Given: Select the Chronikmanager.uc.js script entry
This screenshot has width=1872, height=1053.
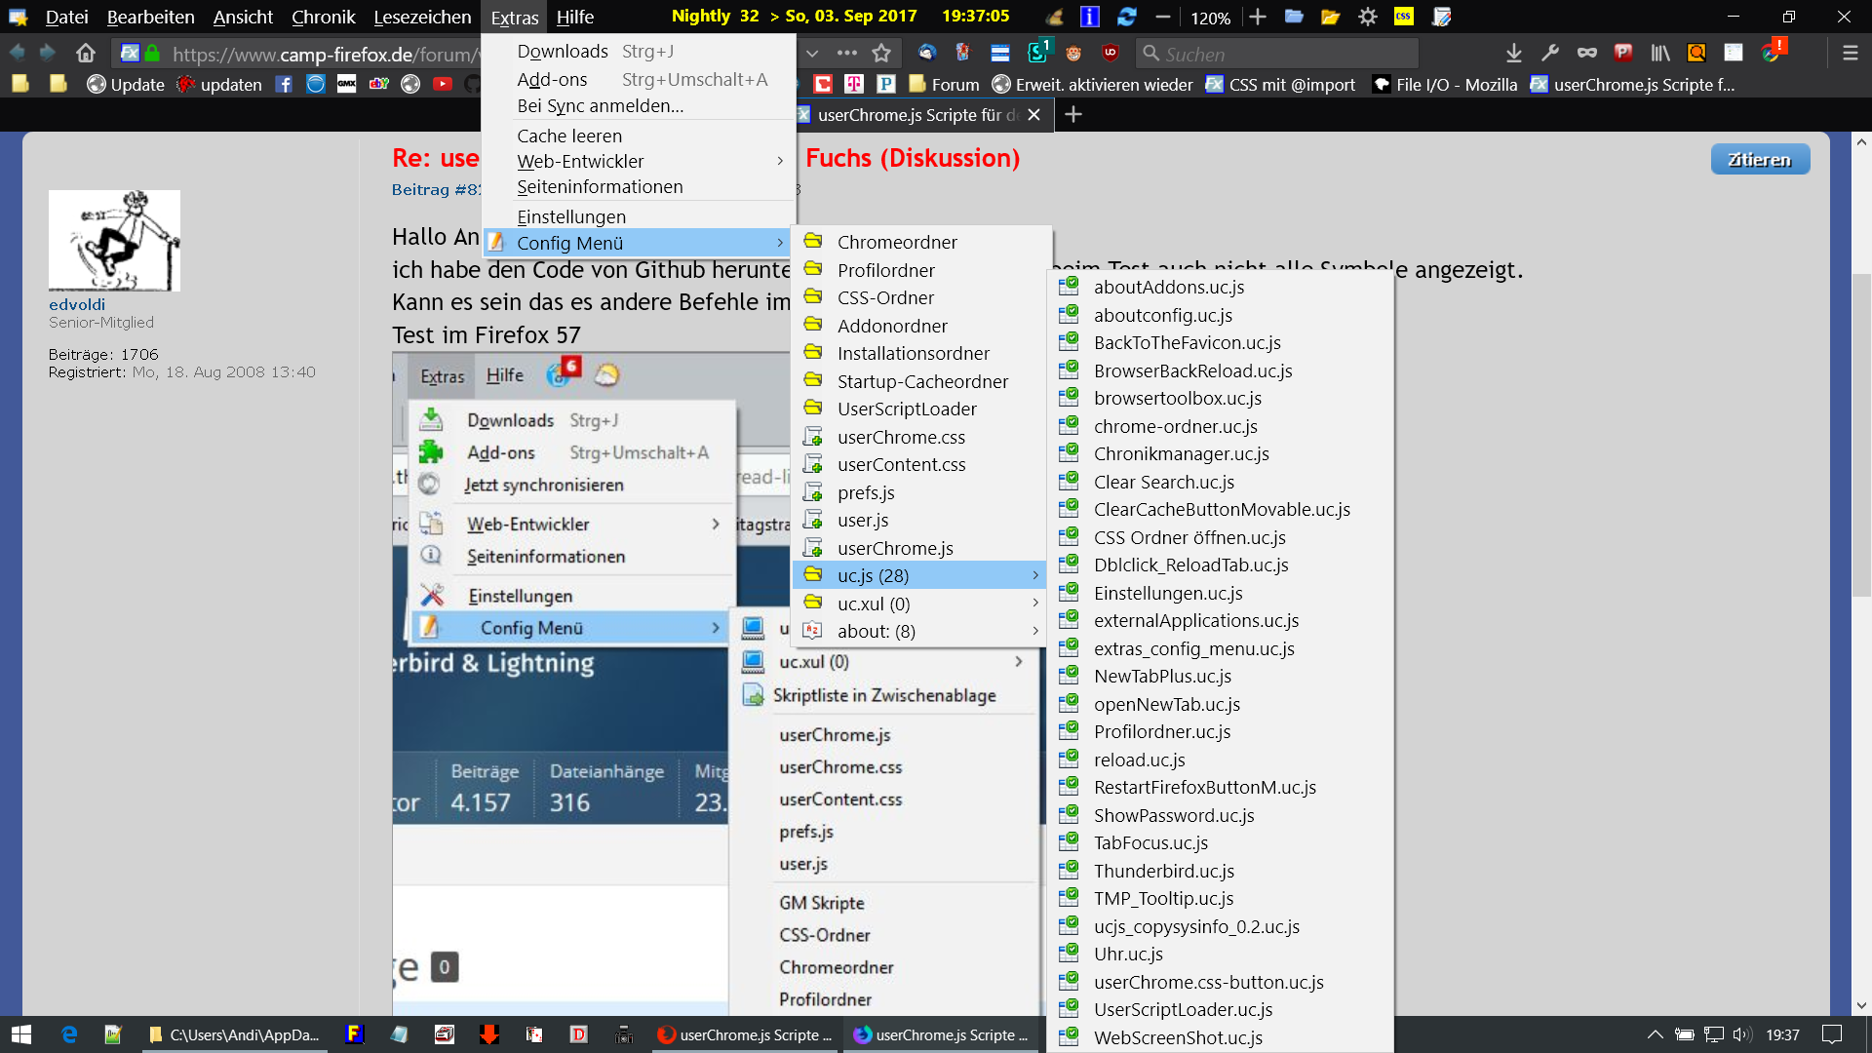Looking at the screenshot, I should (x=1181, y=453).
